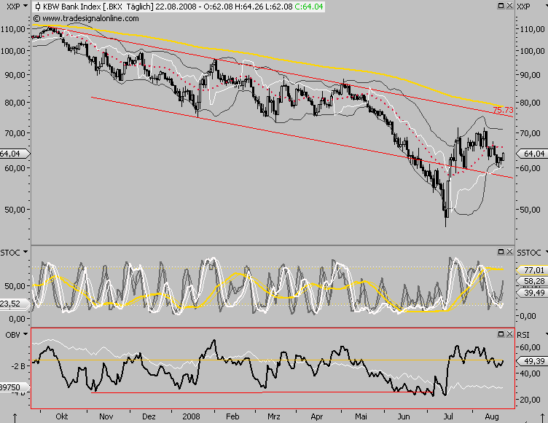Close the OBV/RSI indicator panel

point(509,333)
